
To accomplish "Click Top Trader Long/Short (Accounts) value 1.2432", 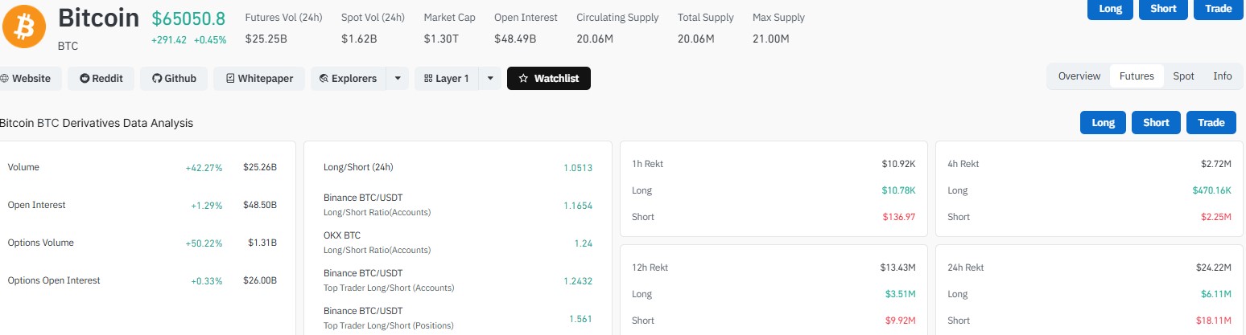I will tap(578, 281).
